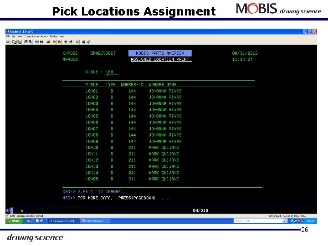Screen dimensions: 328x246
Task: Select aisle 10H07 in the table
Action: coord(92,129)
